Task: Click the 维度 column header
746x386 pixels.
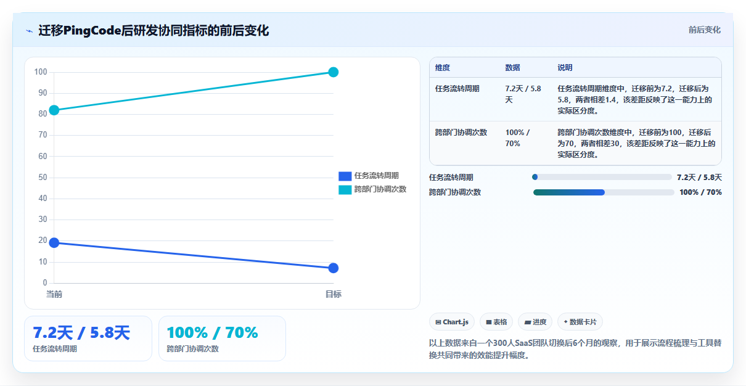Action: (x=443, y=67)
